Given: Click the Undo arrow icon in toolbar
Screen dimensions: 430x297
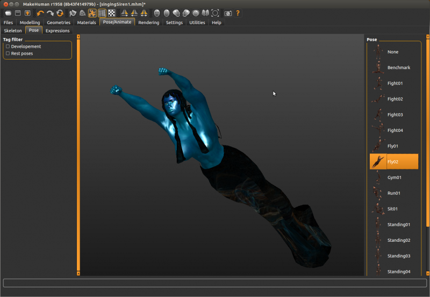Looking at the screenshot, I should point(40,13).
